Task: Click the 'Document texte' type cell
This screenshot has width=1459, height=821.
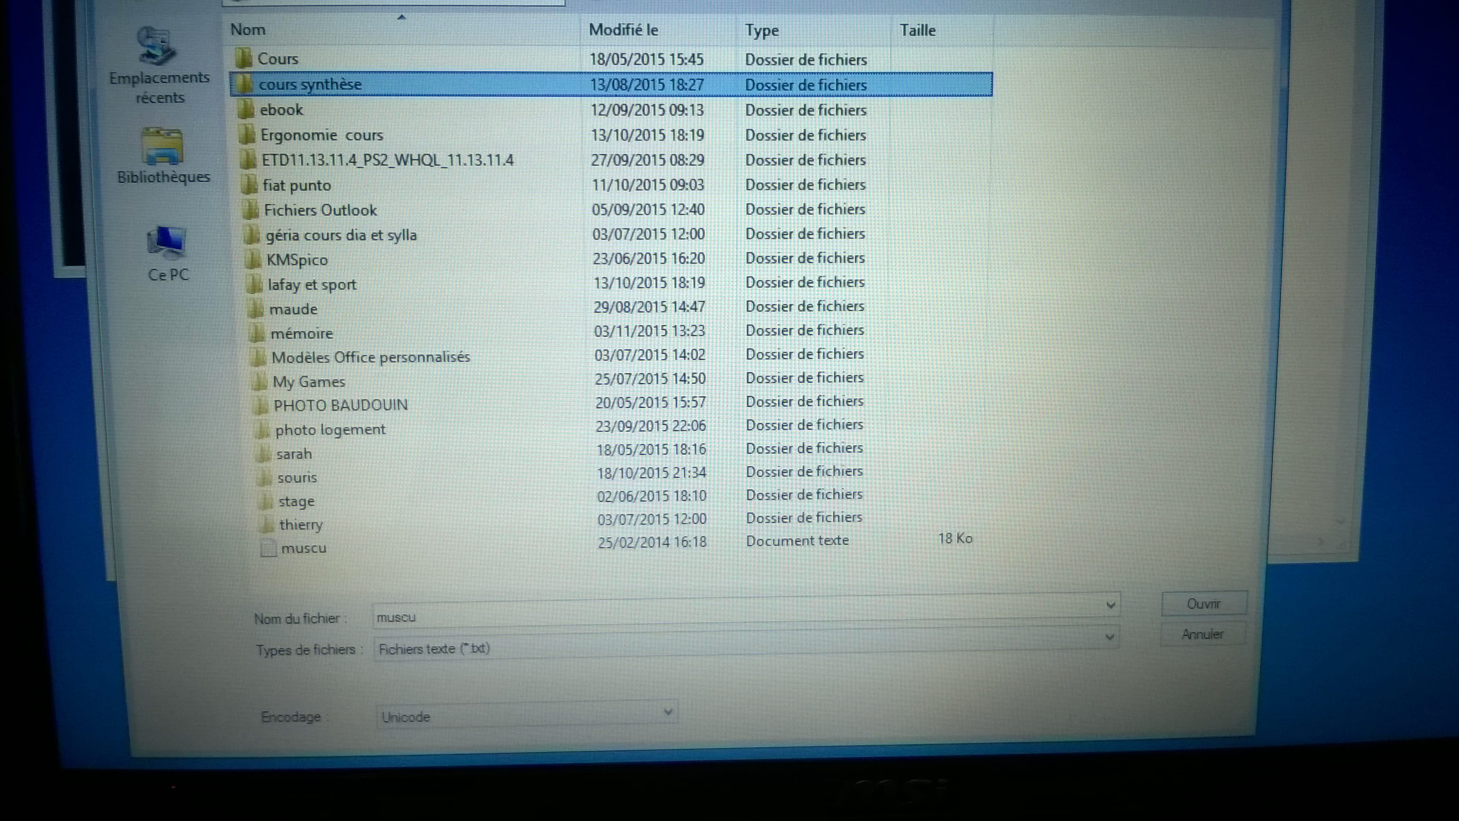Action: (x=797, y=541)
